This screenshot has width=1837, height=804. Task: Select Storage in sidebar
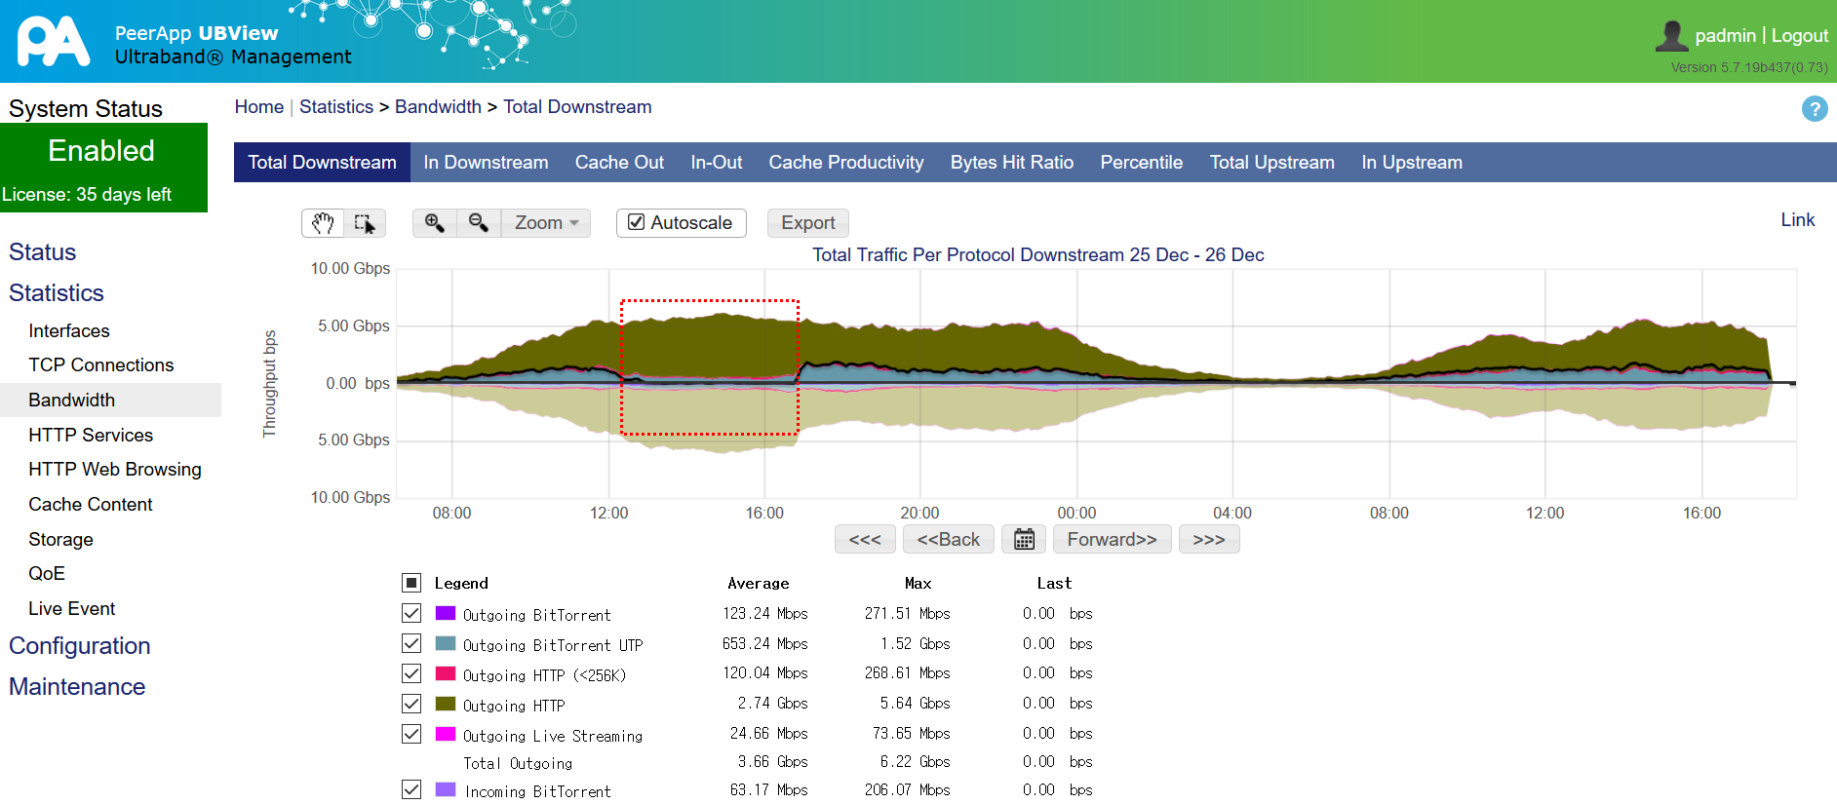(60, 540)
